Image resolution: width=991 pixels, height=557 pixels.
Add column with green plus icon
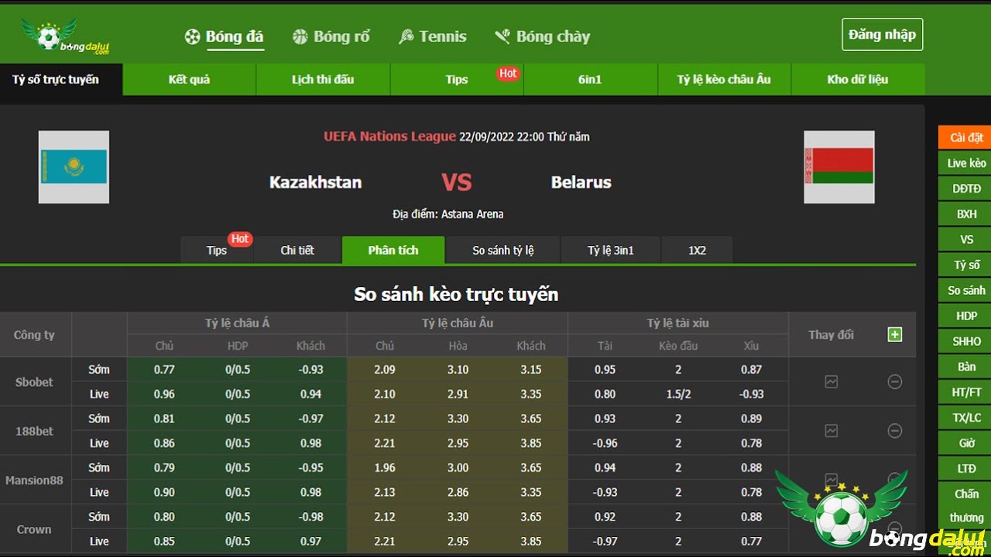pyautogui.click(x=895, y=334)
